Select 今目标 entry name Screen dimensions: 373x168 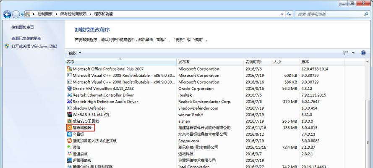pyautogui.click(x=78, y=134)
